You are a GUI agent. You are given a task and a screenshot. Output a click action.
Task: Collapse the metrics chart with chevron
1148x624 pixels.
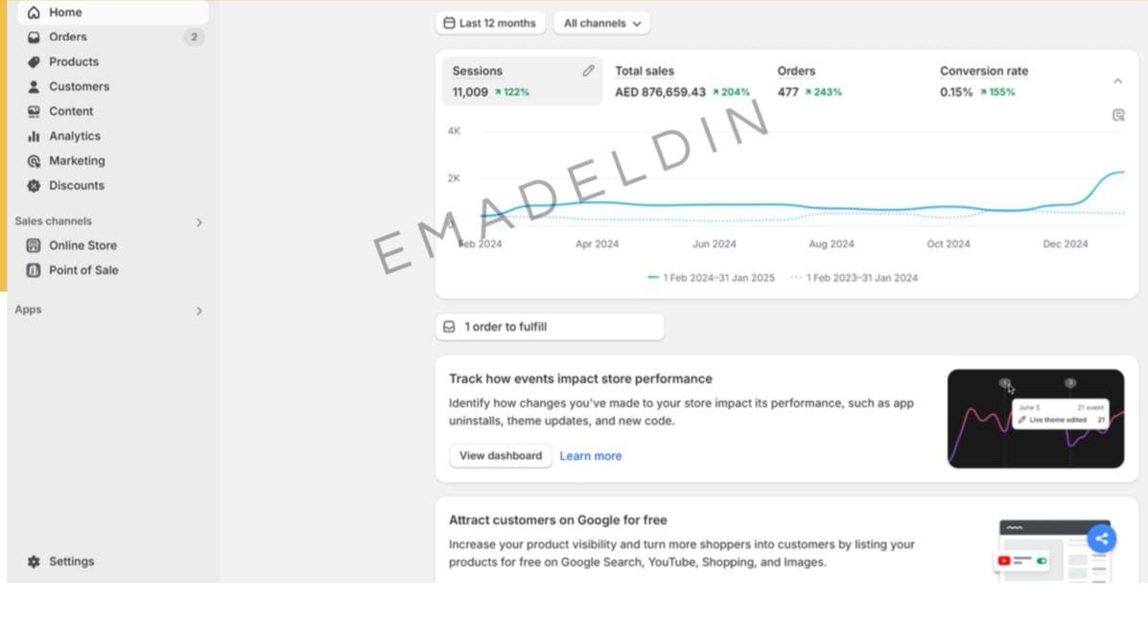point(1117,81)
